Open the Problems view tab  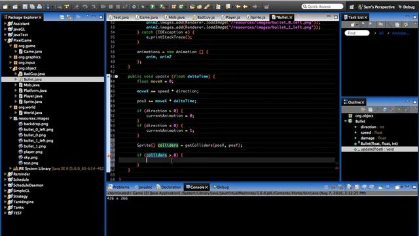pos(118,187)
